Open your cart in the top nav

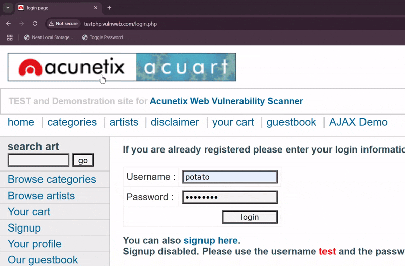(233, 122)
